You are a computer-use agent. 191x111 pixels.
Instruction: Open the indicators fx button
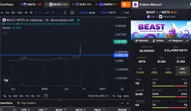[x=65, y=13]
